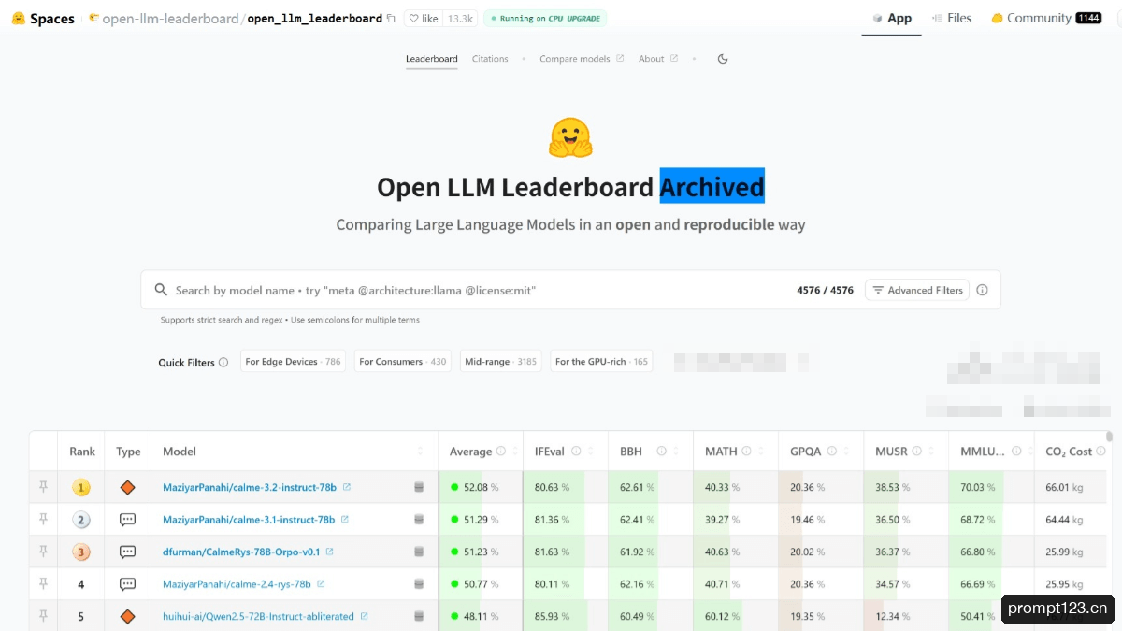The width and height of the screenshot is (1122, 631).
Task: Open external link icon beside Qwen2.5-72B-Instruct-abliterated
Action: pos(365,616)
